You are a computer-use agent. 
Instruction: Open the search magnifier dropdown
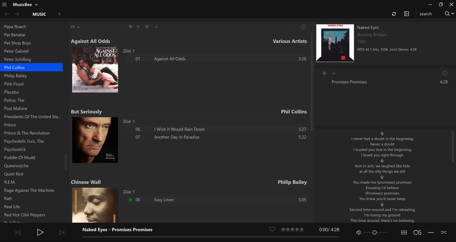(x=449, y=14)
